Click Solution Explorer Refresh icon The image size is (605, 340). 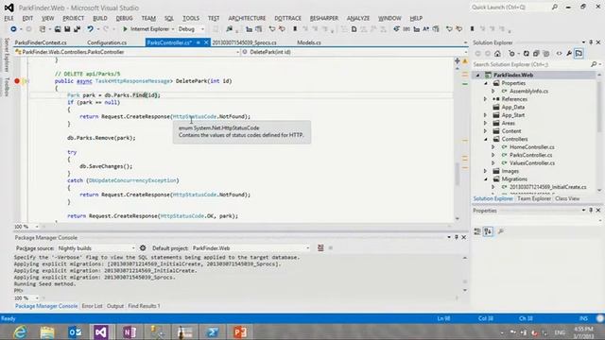(527, 54)
